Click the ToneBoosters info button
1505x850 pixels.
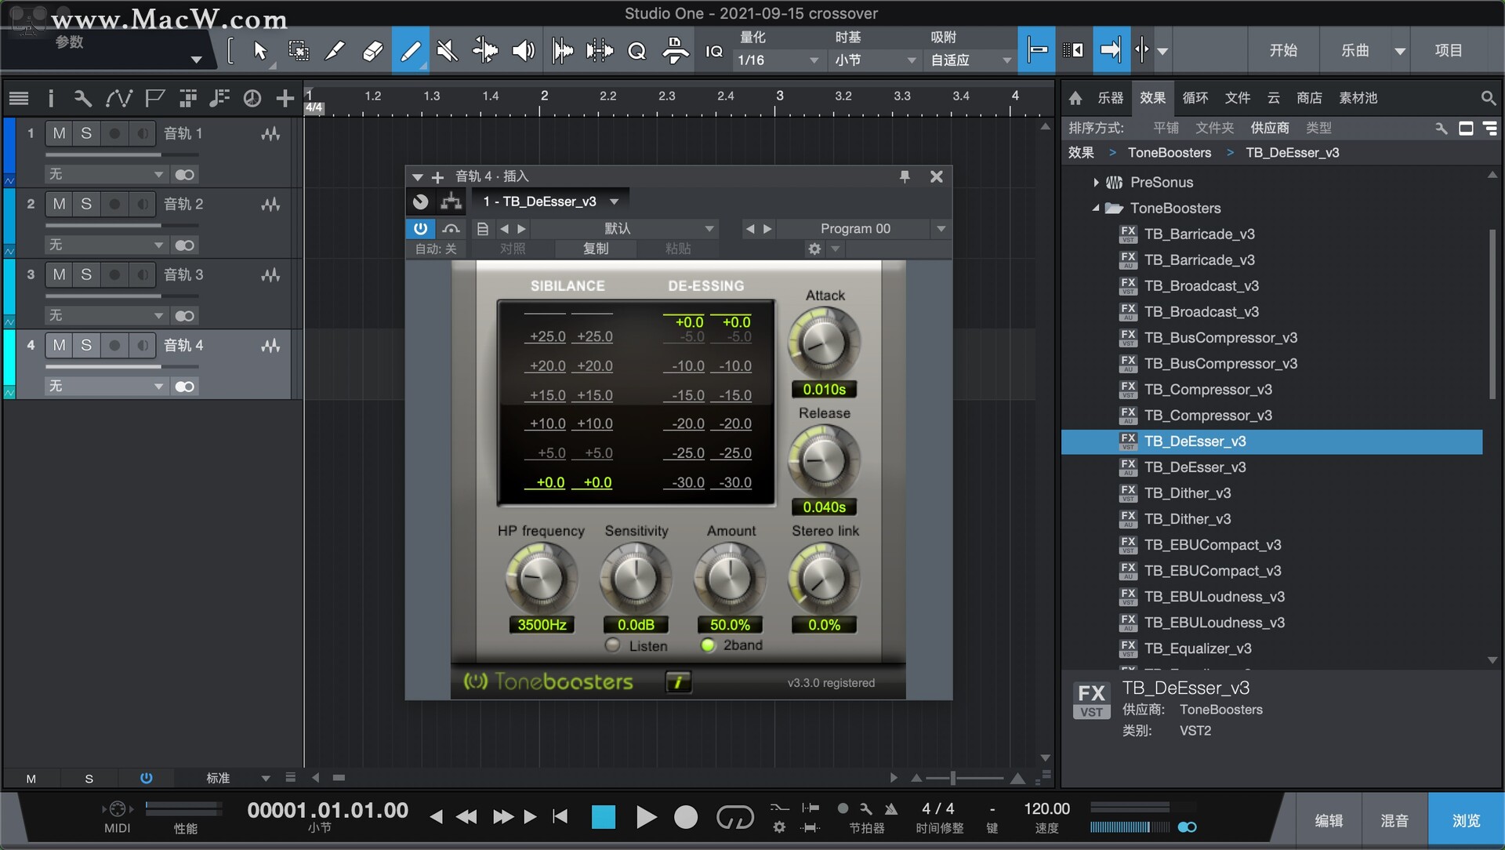click(x=678, y=682)
